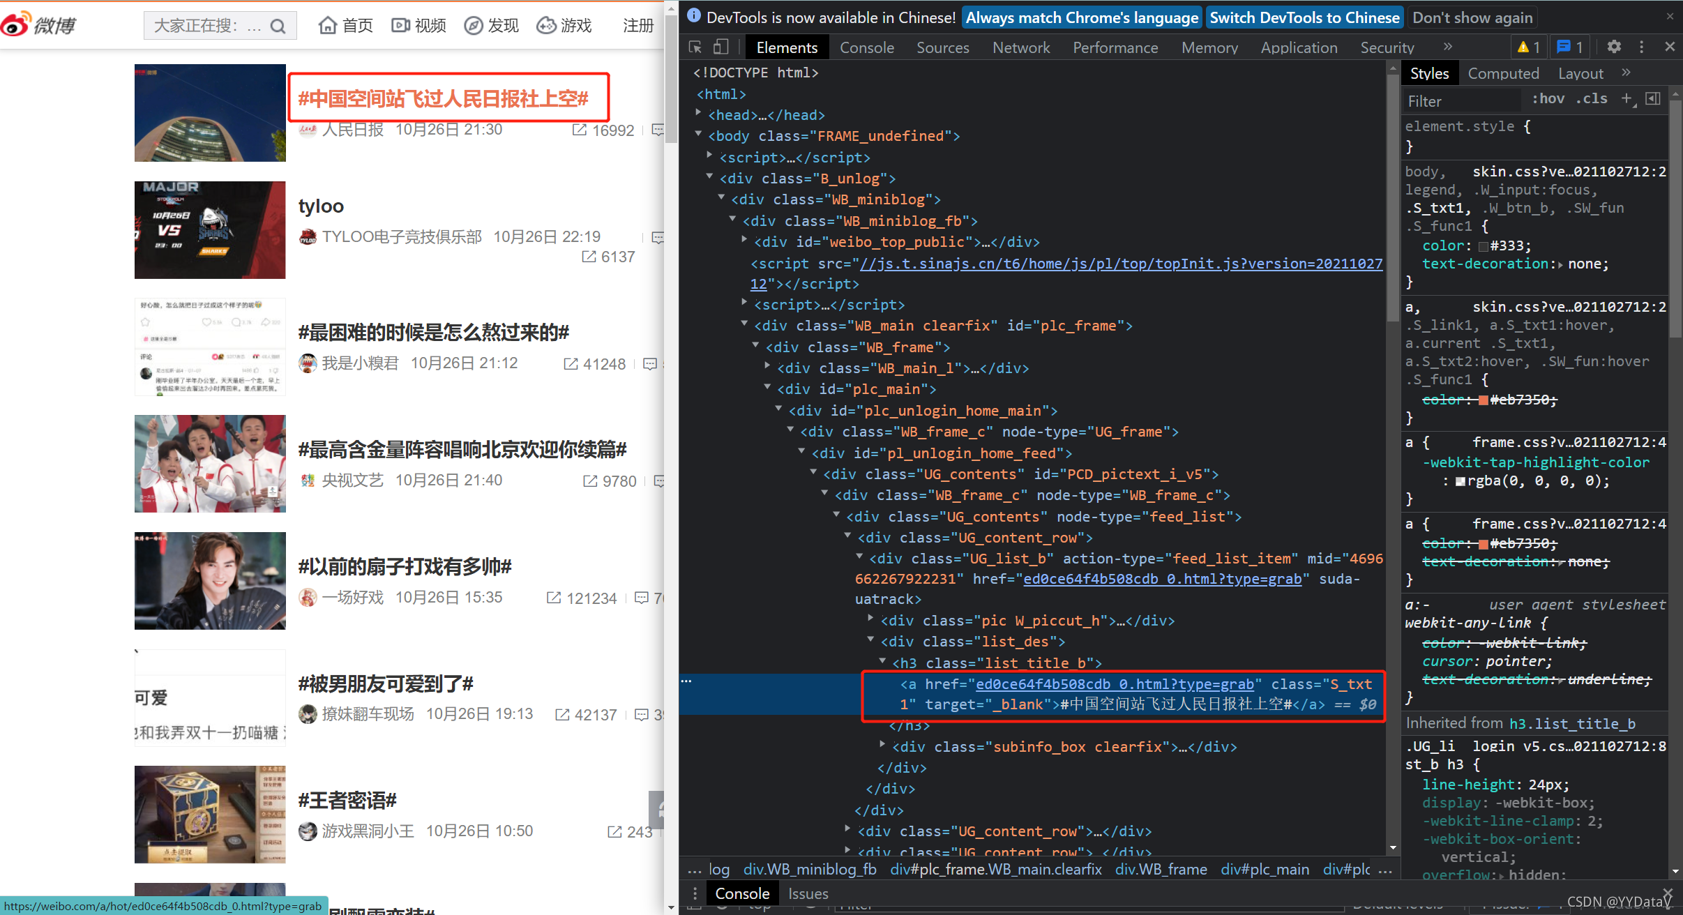Image resolution: width=1683 pixels, height=915 pixels.
Task: Select the inspect element cursor icon
Action: point(693,47)
